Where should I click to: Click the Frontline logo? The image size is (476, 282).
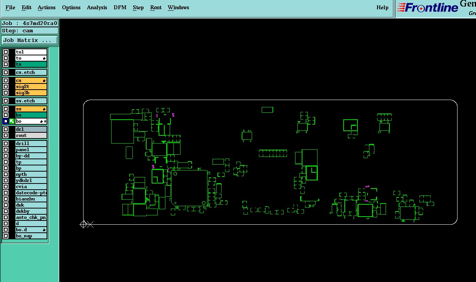[x=428, y=7]
